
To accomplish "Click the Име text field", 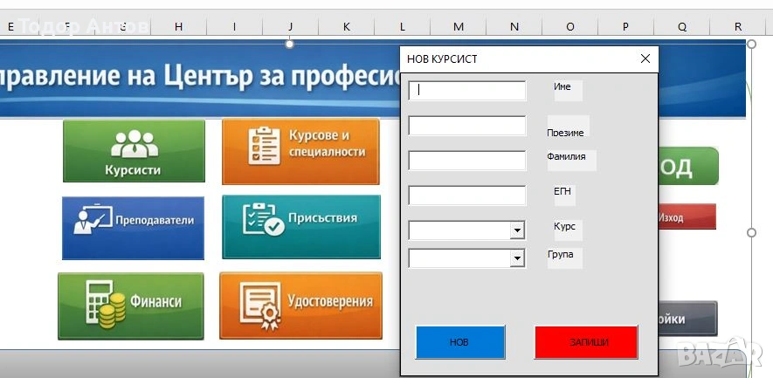I will tap(467, 91).
